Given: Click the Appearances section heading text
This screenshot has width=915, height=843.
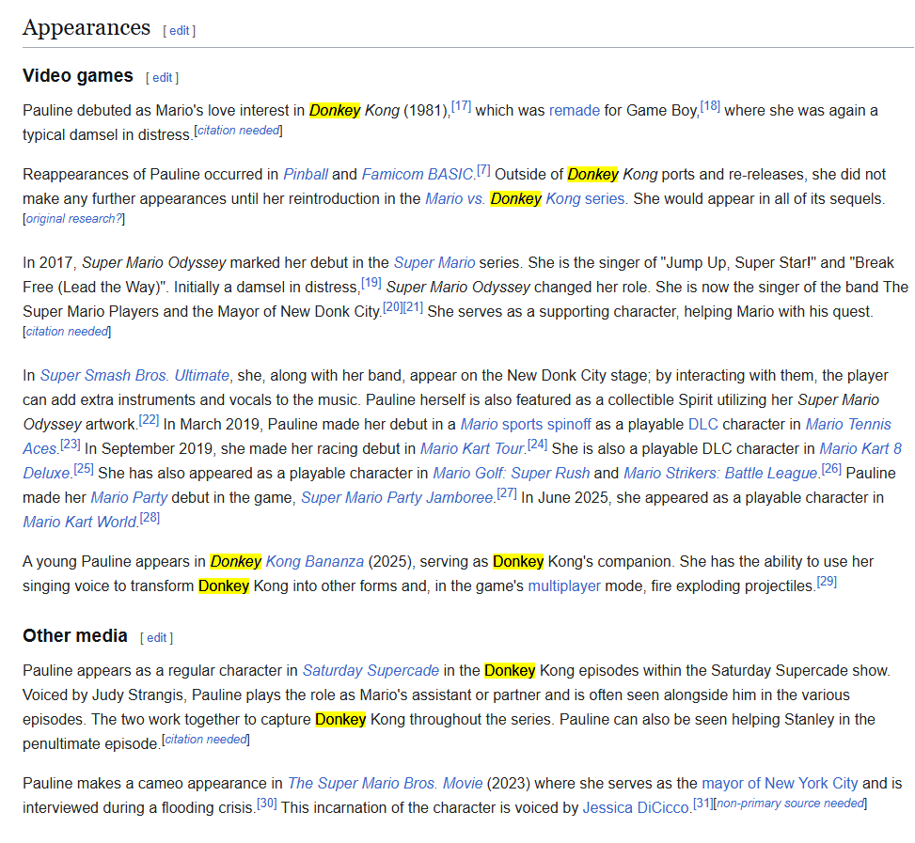Looking at the screenshot, I should pos(87,28).
